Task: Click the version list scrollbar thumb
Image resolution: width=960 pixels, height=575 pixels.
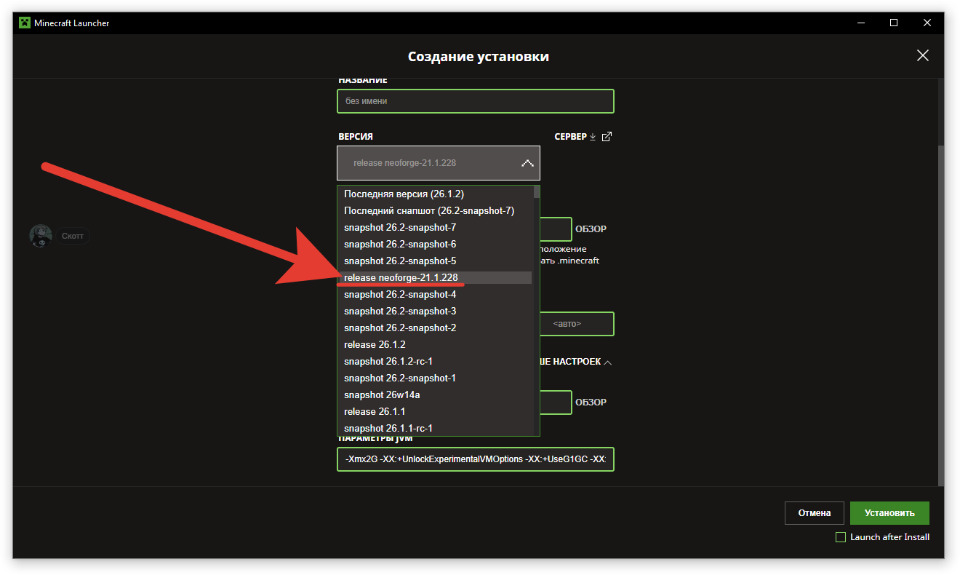Action: click(537, 192)
